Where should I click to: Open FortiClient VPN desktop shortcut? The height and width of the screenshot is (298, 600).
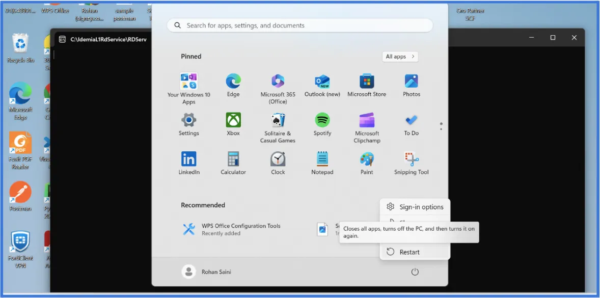20,250
